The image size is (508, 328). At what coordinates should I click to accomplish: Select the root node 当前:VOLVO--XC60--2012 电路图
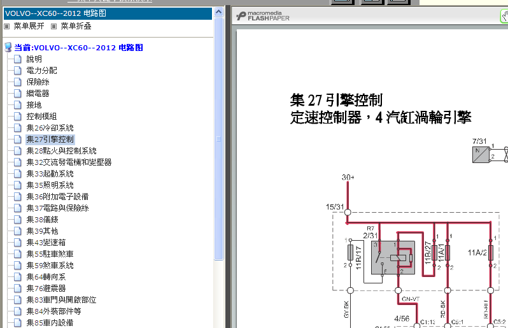tap(79, 48)
